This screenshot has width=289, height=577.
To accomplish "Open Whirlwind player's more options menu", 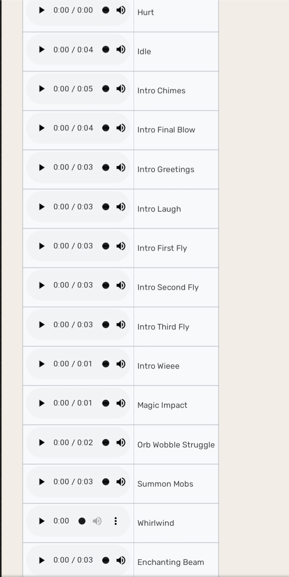I will click(x=116, y=521).
